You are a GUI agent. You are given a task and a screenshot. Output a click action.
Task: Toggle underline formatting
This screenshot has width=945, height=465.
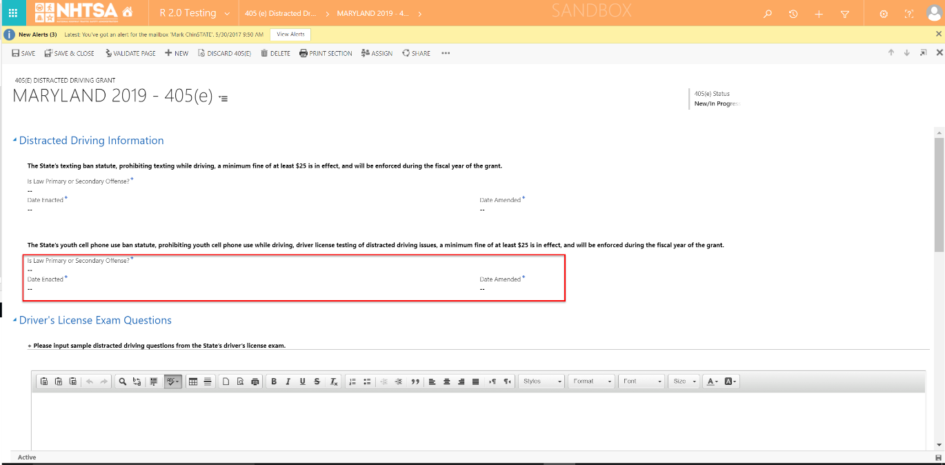tap(302, 382)
